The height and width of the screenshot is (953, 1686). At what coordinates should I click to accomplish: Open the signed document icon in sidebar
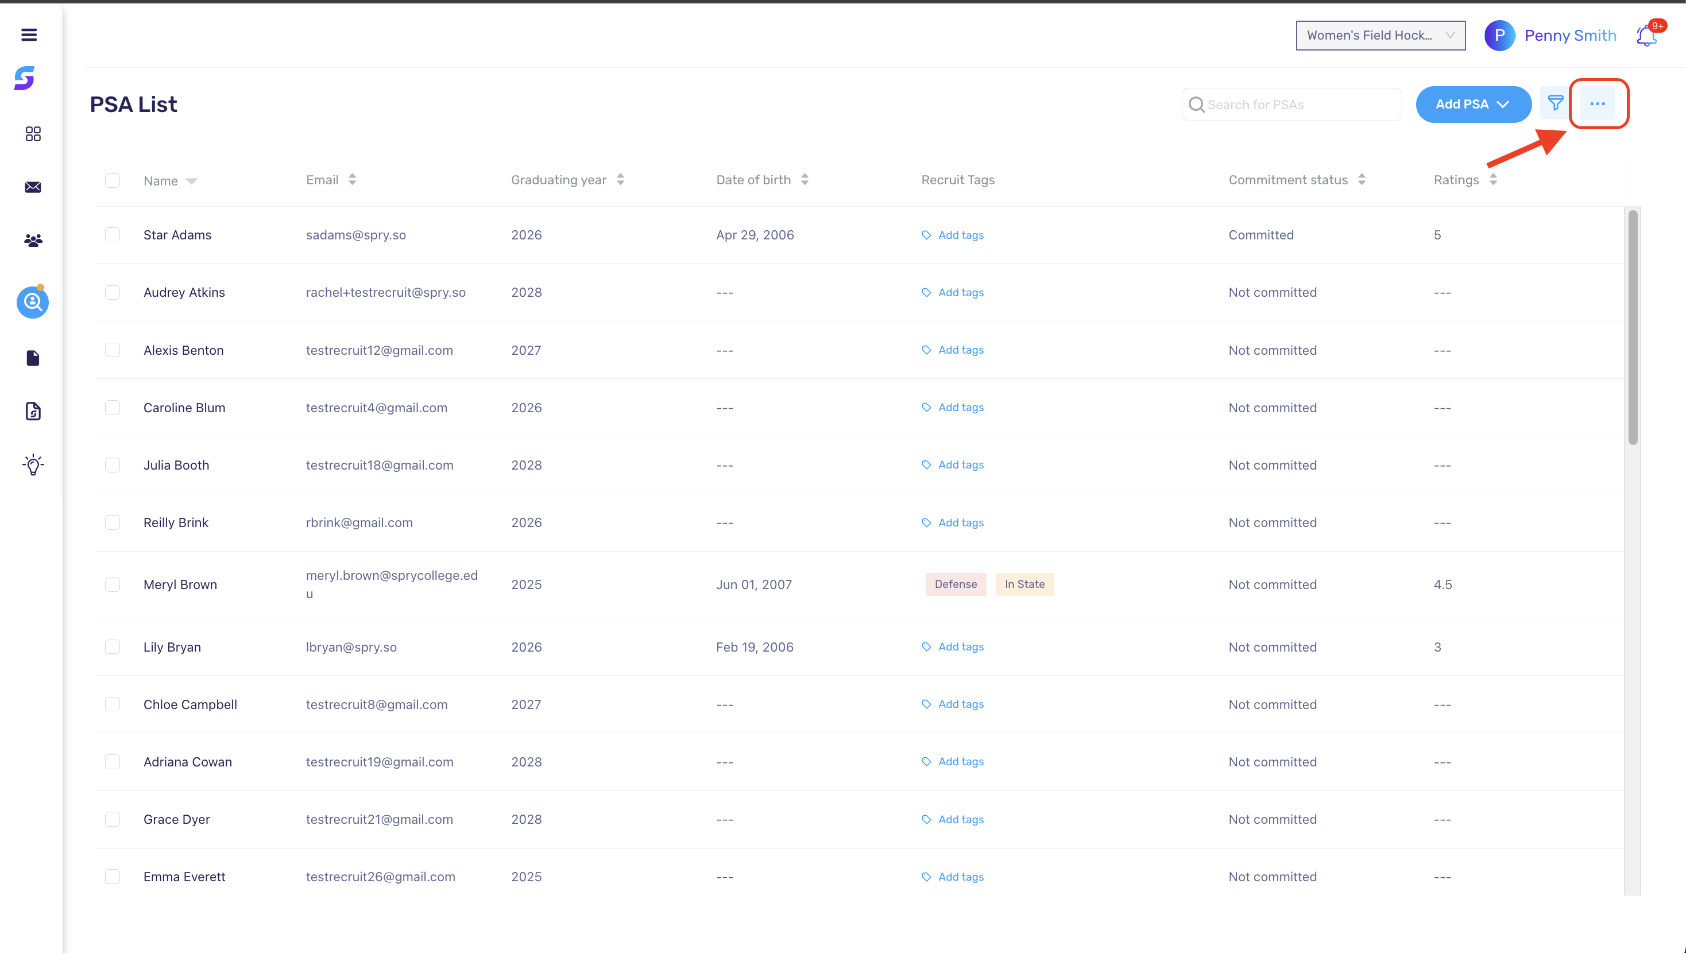33,411
